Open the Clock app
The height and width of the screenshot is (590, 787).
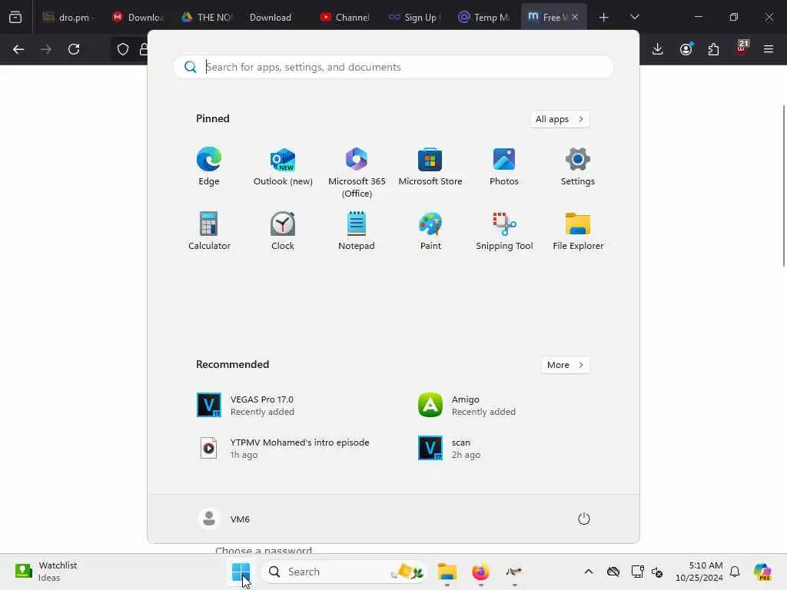point(283,230)
